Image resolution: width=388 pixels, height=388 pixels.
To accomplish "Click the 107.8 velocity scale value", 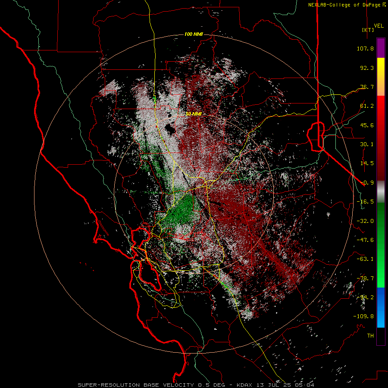I will pos(365,48).
